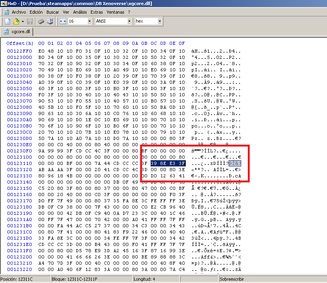Screen dimensions: 327x283
Task: Click the Offset(h) column header
Action: [x=20, y=43]
